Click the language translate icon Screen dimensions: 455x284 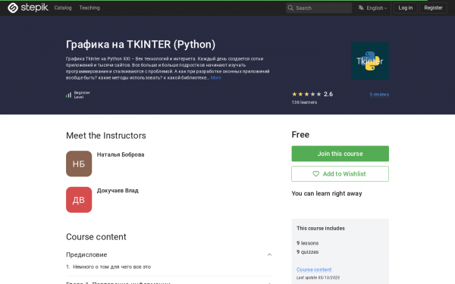(361, 8)
